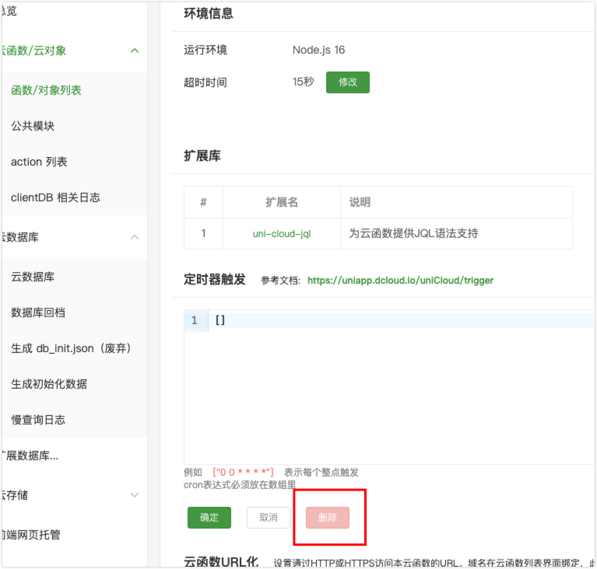Click inside the cron trigger code editor
Screen dimensions: 597x569
389,389
